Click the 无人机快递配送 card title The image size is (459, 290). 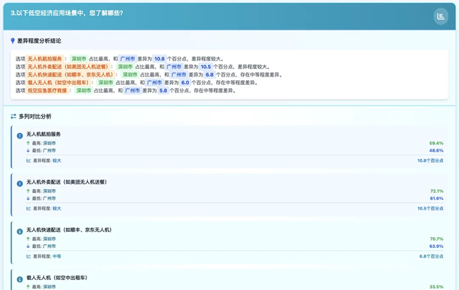point(69,230)
